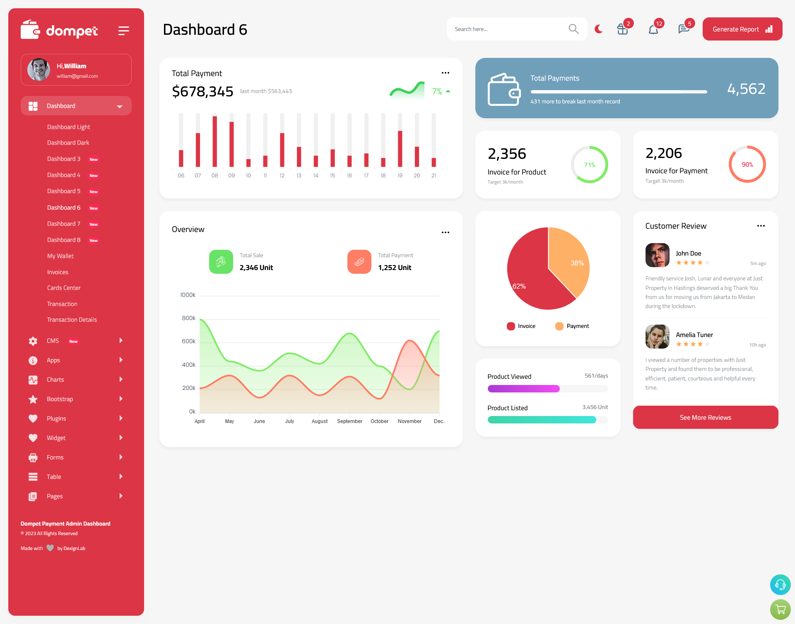This screenshot has width=795, height=624.
Task: Click the search magnifier icon
Action: (573, 29)
